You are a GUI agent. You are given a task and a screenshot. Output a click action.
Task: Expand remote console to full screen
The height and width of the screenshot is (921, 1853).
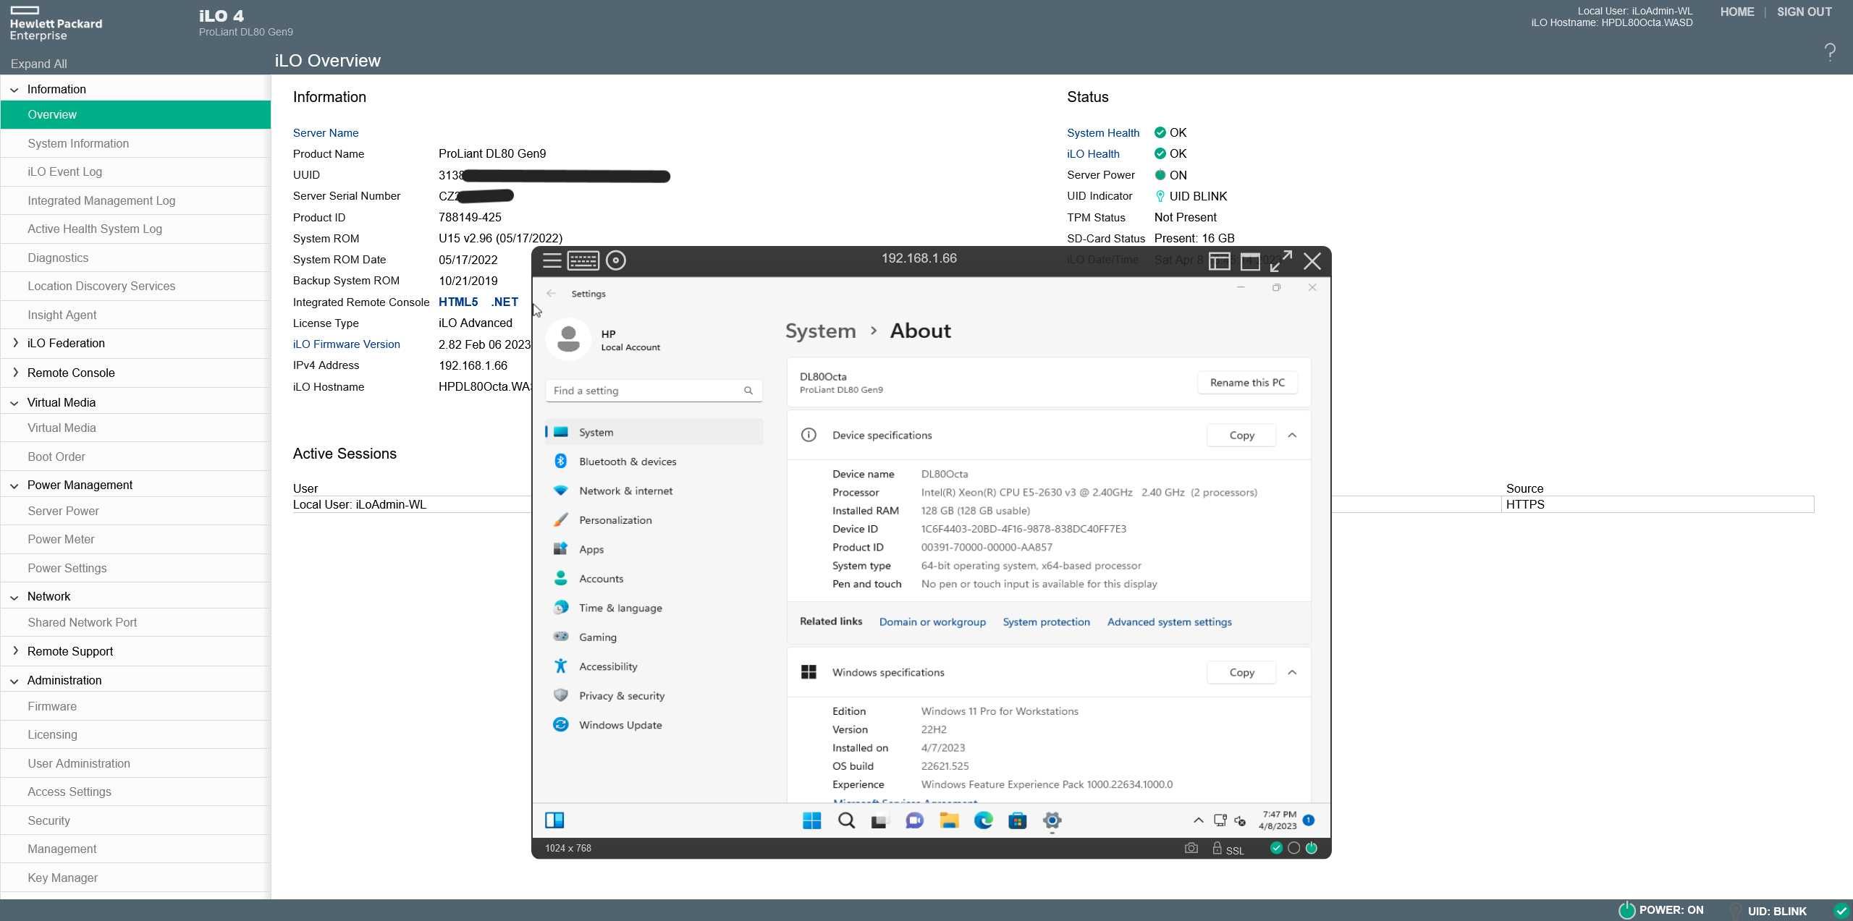click(x=1281, y=261)
